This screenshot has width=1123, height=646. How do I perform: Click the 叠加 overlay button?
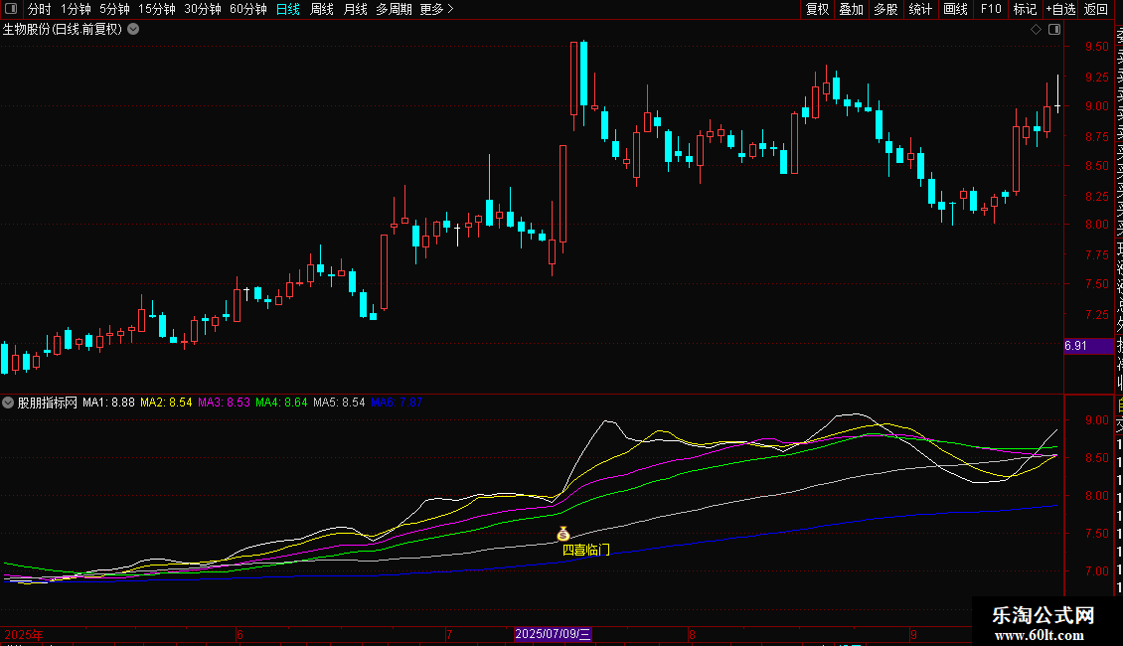tap(852, 9)
